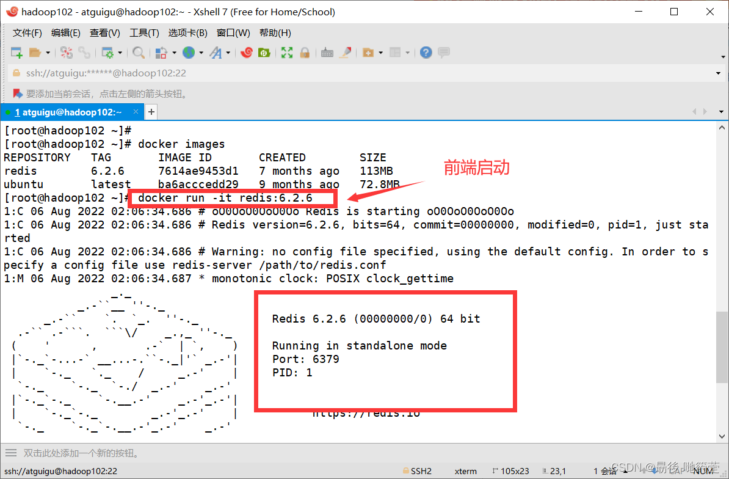The image size is (729, 479).
Task: Open the 工具(T) menu
Action: 144,33
